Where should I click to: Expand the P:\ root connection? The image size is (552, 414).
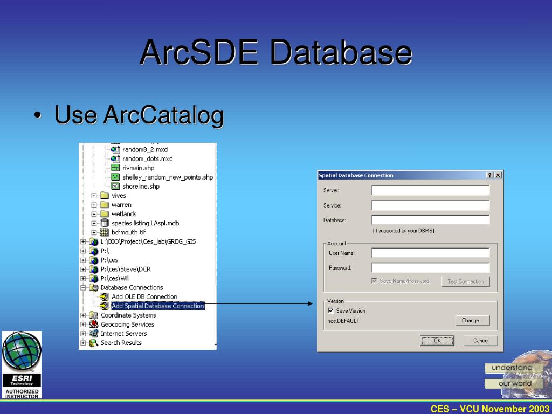coord(83,251)
